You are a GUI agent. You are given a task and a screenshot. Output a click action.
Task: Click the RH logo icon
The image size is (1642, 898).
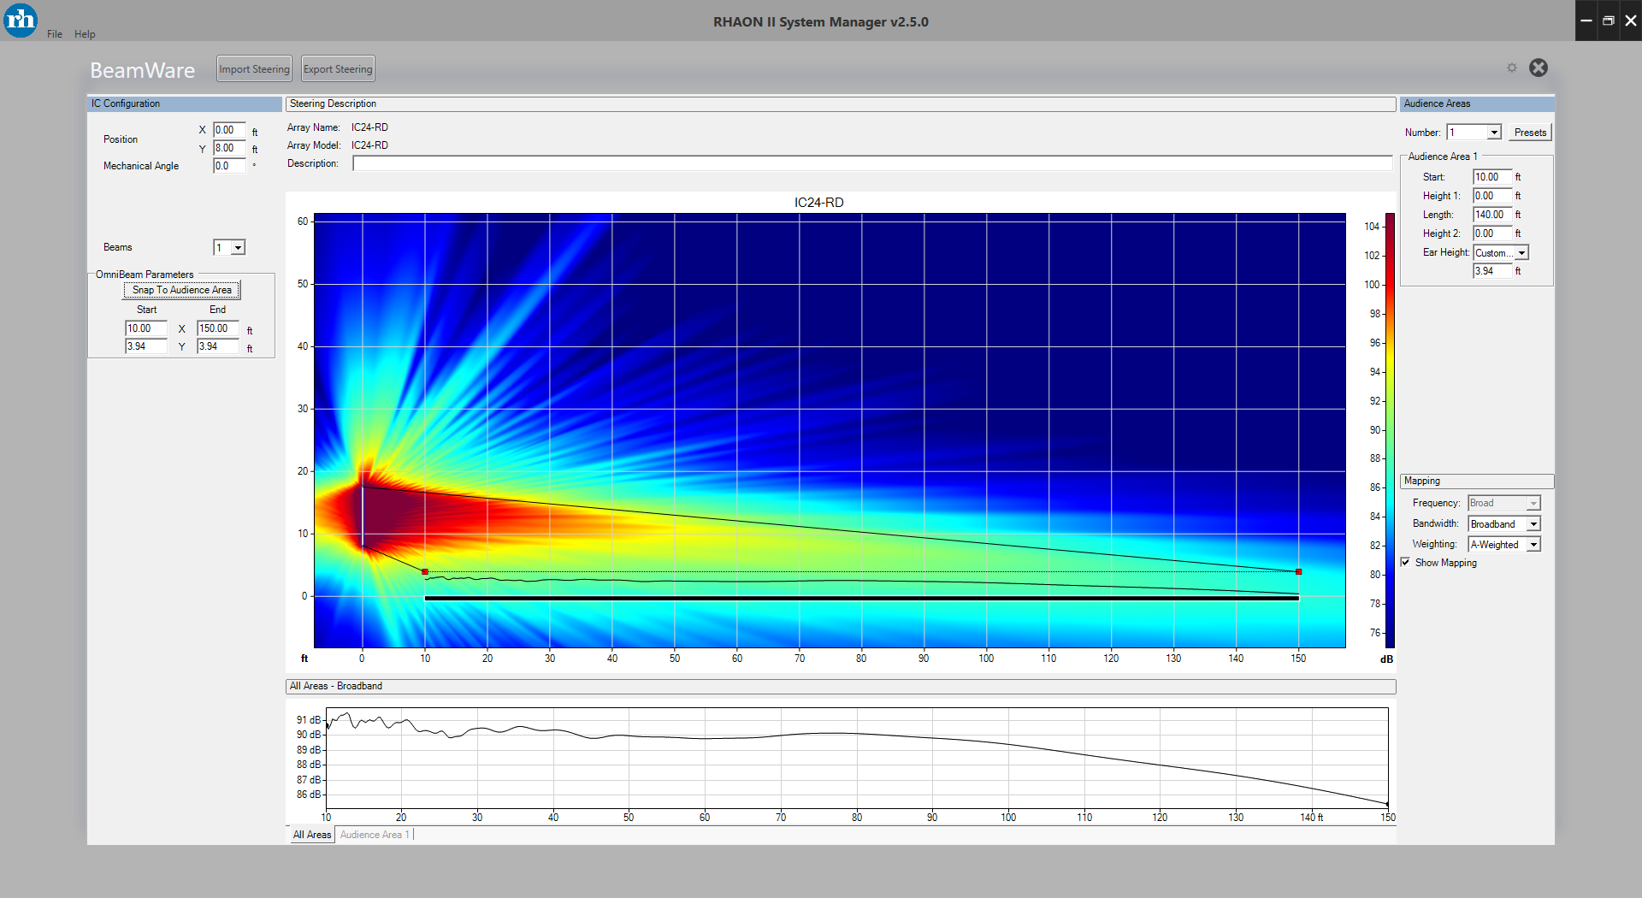(x=21, y=20)
